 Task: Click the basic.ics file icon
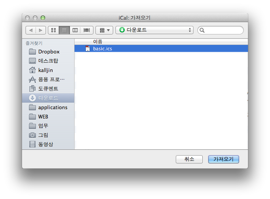point(88,48)
